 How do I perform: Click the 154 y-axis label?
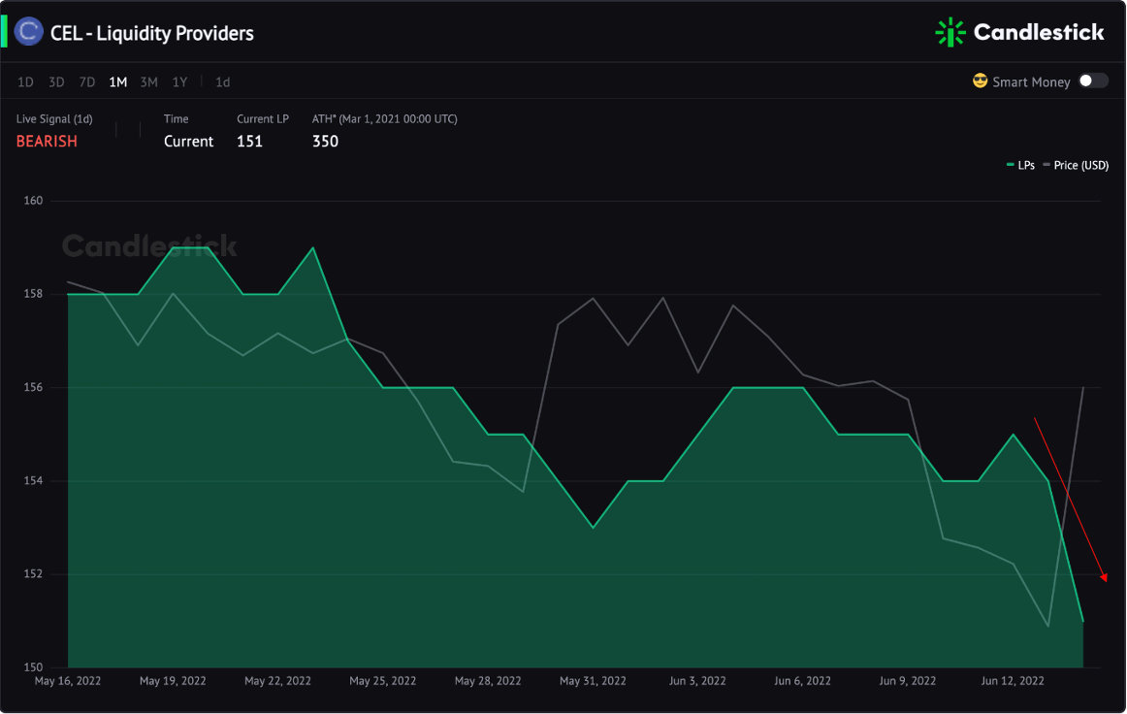coord(33,481)
